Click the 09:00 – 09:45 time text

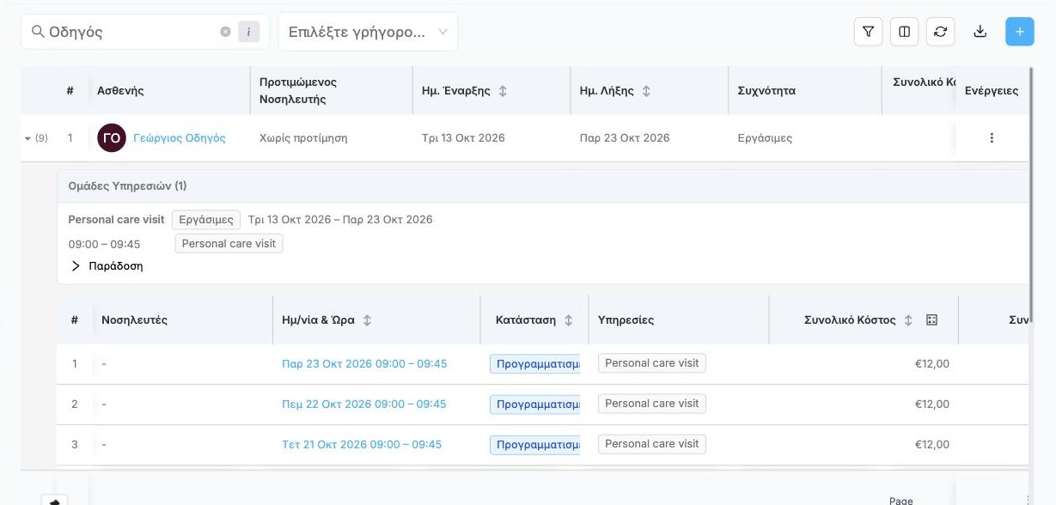click(x=104, y=244)
